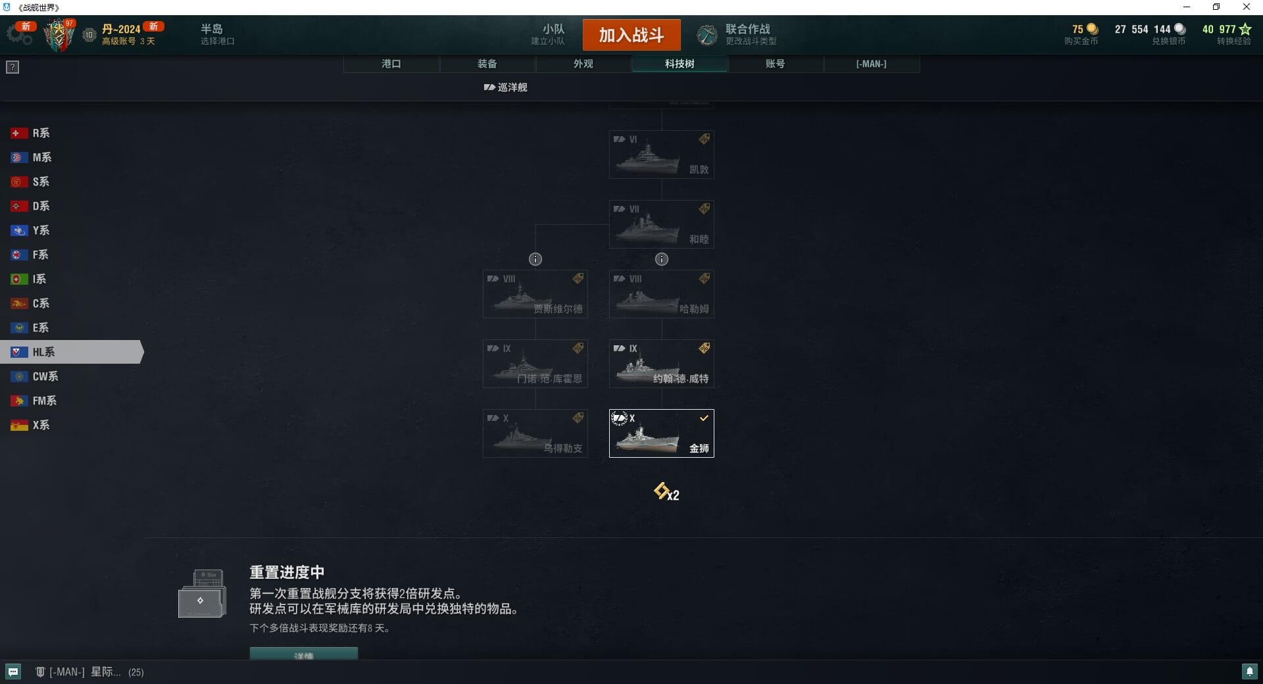Click the info icon above 贾斯维尔德
Image resolution: width=1263 pixels, height=684 pixels.
click(x=535, y=259)
